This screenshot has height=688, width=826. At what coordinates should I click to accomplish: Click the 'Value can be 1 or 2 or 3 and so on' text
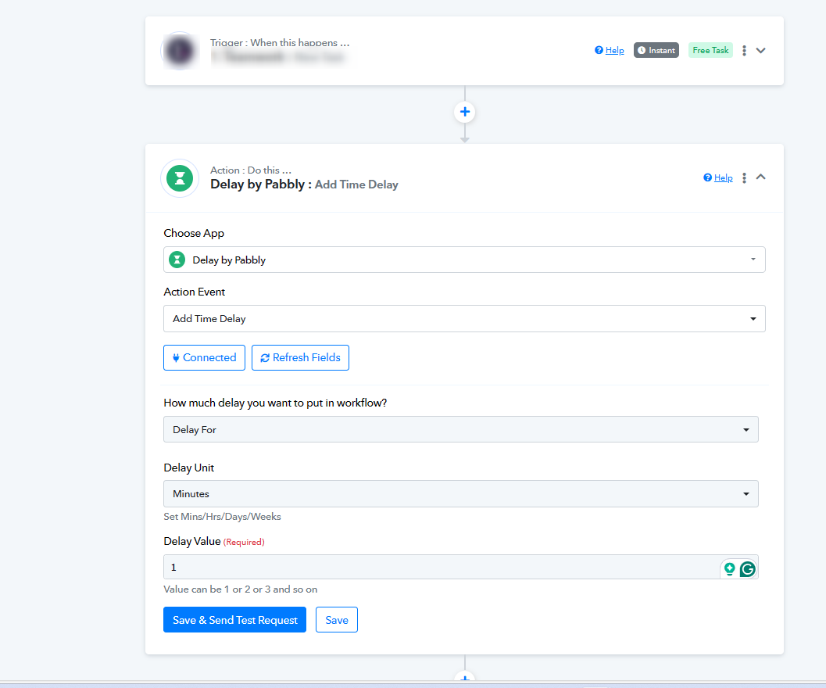[x=240, y=589]
